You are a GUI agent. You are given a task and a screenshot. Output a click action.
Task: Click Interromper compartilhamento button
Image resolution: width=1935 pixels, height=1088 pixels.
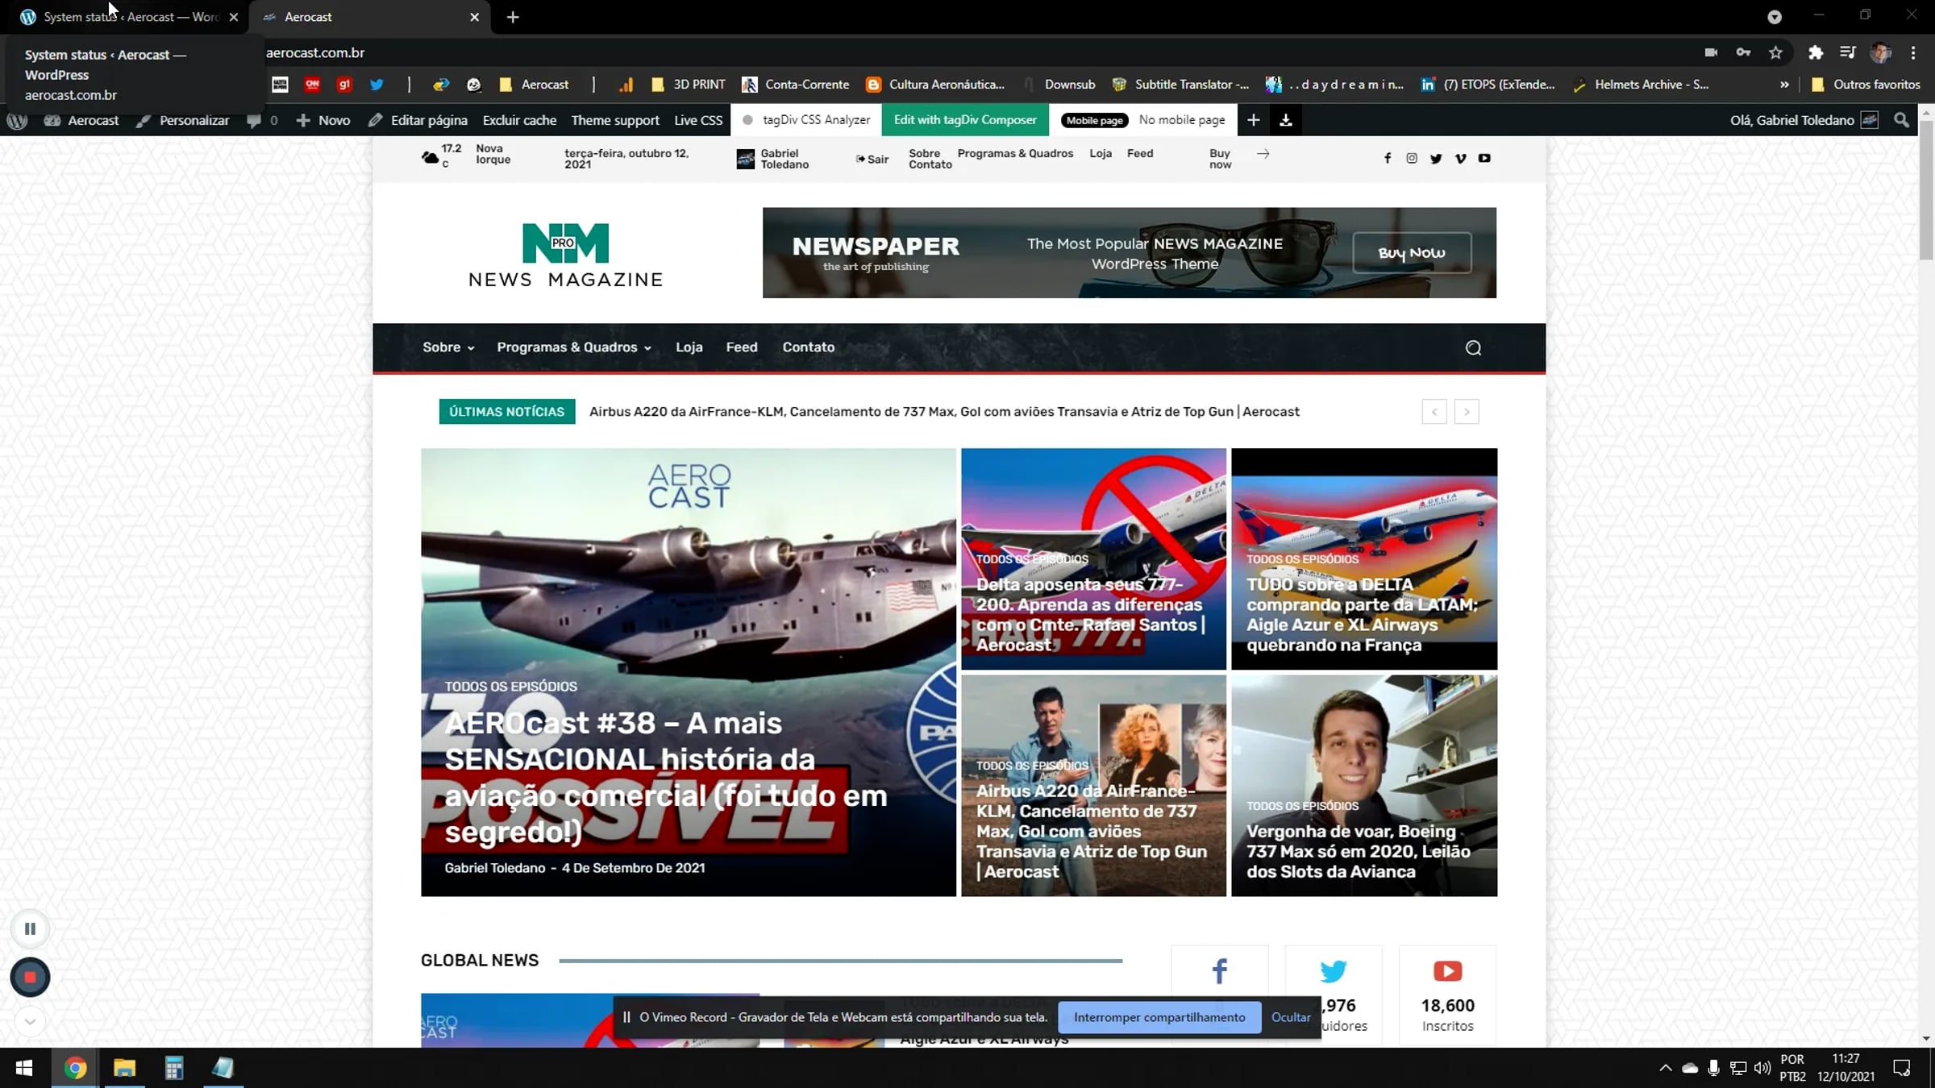(x=1159, y=1017)
